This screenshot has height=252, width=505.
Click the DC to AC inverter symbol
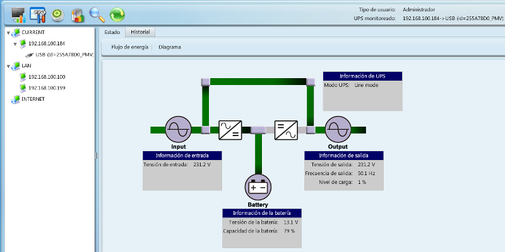click(x=286, y=130)
